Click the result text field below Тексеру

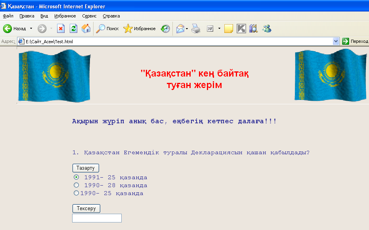(x=97, y=218)
